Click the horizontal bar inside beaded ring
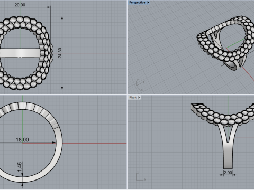This screenshot has width=254, height=190. coord(20,53)
